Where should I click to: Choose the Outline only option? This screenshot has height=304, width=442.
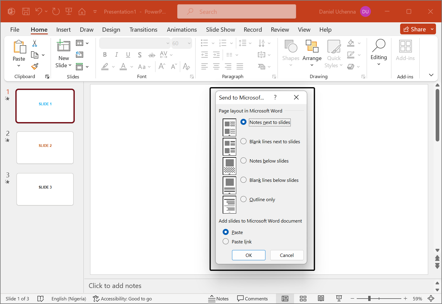click(x=243, y=199)
